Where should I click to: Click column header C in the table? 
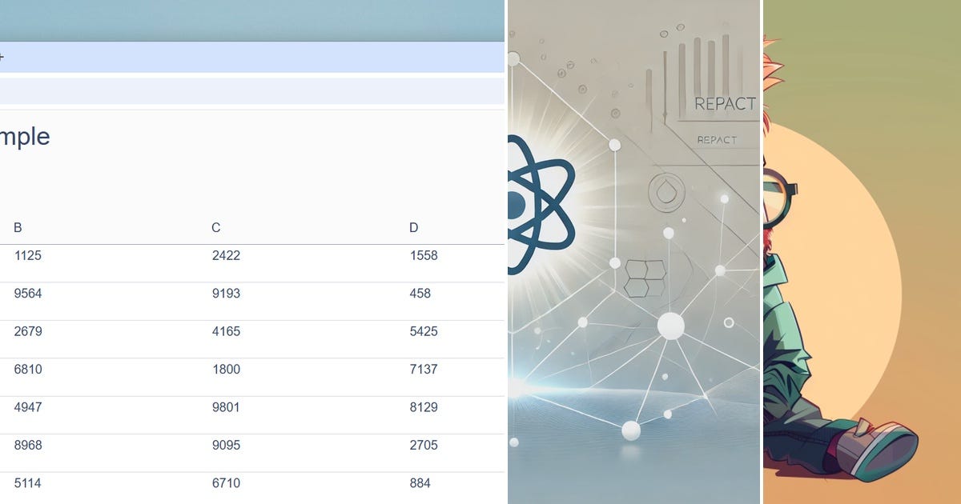pyautogui.click(x=216, y=228)
